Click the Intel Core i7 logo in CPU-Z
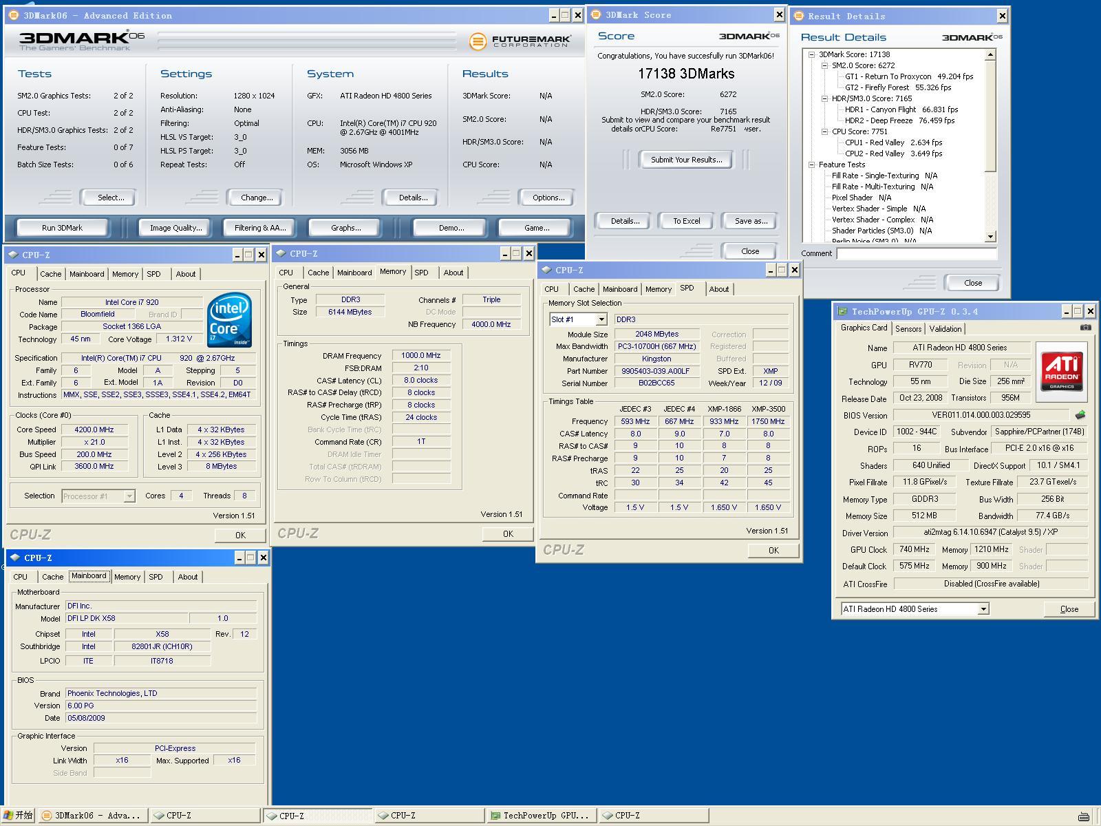The width and height of the screenshot is (1101, 826). [x=230, y=319]
